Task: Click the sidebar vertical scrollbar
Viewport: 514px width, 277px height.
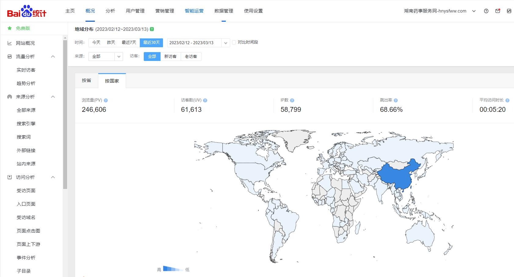Action: point(65,114)
